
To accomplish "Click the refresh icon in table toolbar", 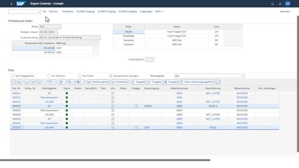I will 13,82.
